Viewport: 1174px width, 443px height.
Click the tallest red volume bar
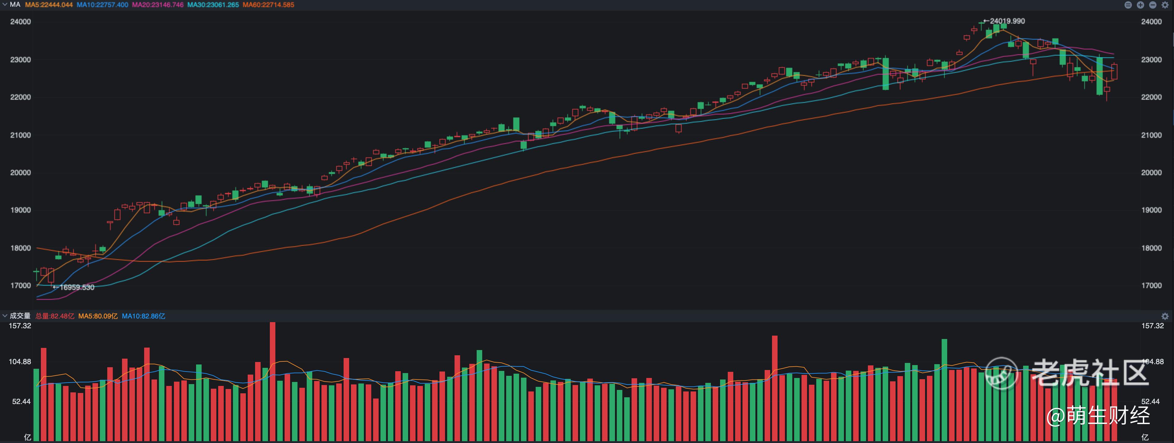[x=273, y=382]
